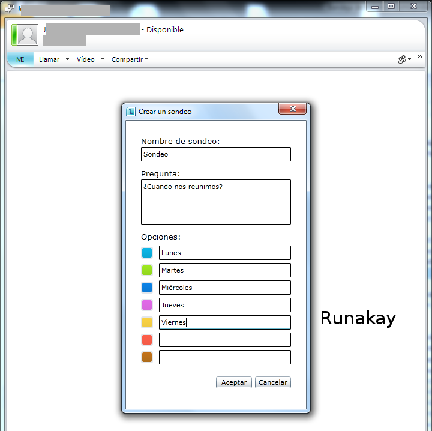Close the main conversation window

413,7
